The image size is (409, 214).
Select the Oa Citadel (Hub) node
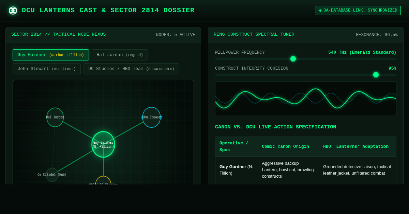(52, 175)
